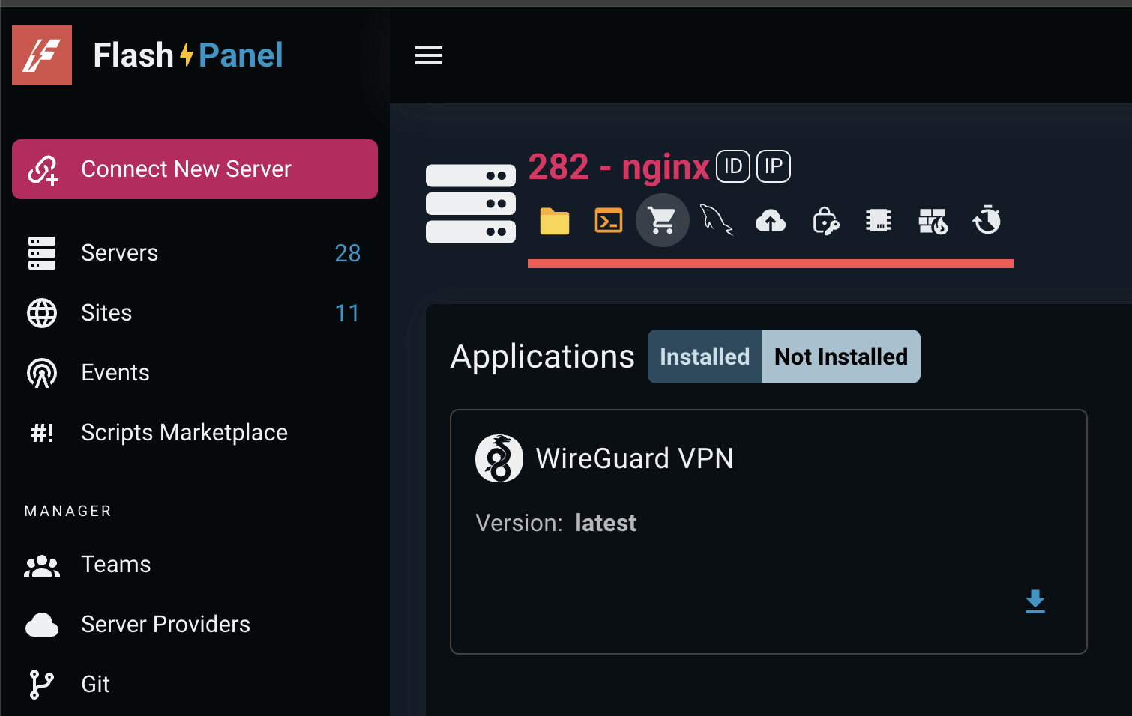Reveal the server IP address
Screen dimensions: 1132x716
(x=773, y=166)
